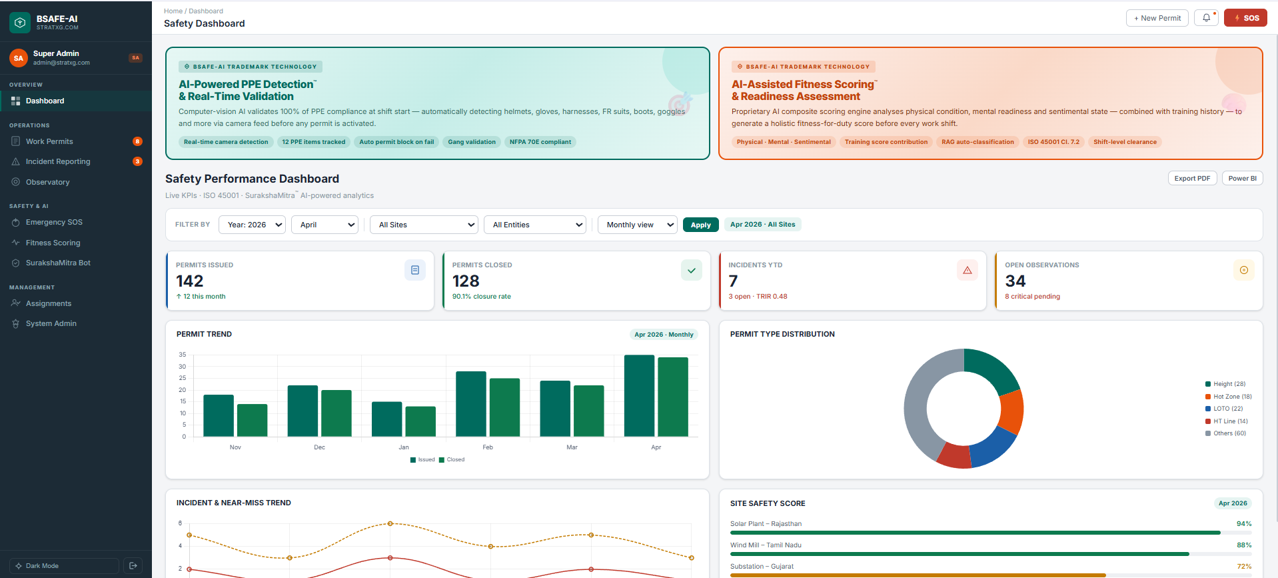Viewport: 1278px width, 578px height.
Task: Click the red SOS button
Action: pos(1245,18)
